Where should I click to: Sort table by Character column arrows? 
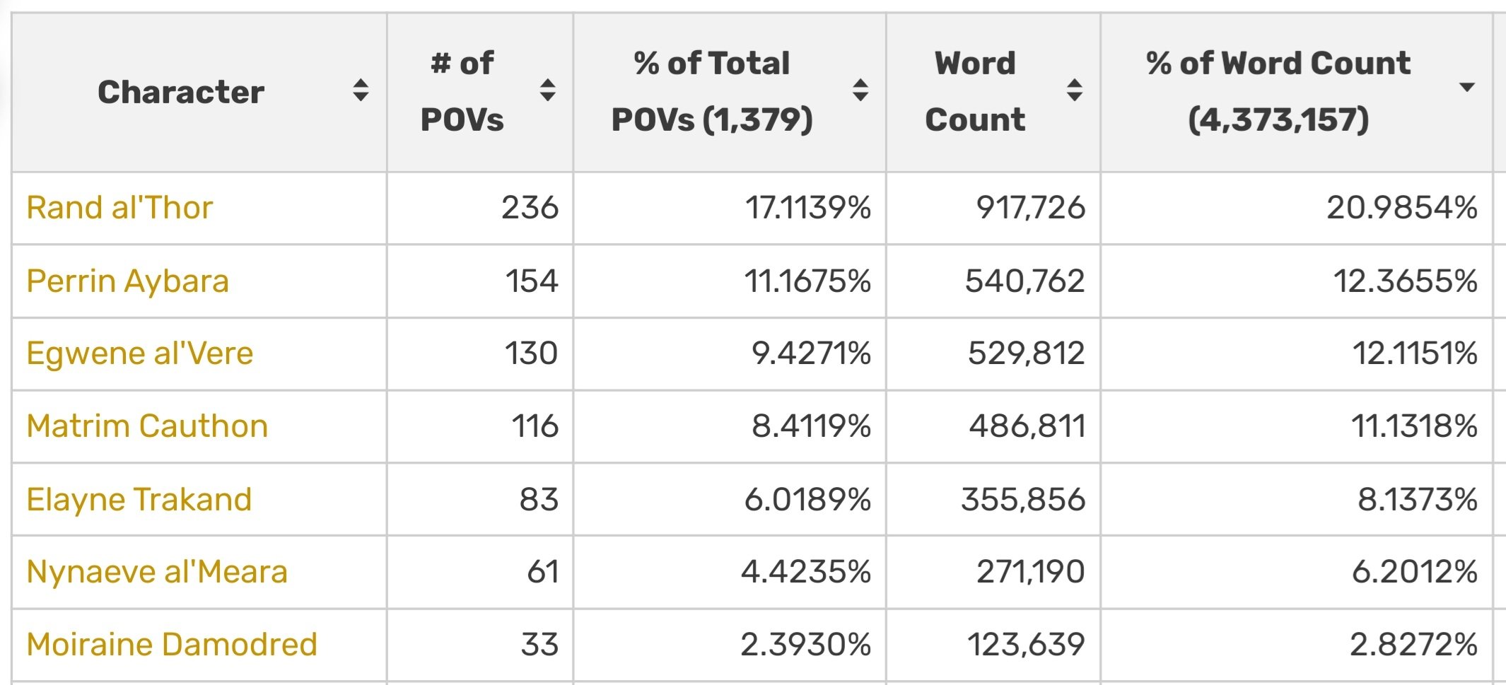tap(361, 90)
